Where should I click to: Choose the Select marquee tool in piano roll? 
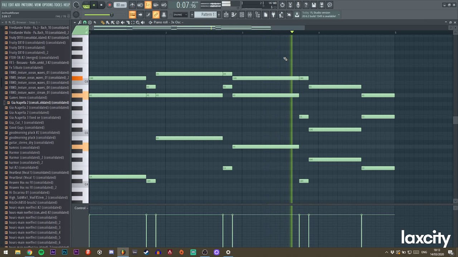coord(133,22)
